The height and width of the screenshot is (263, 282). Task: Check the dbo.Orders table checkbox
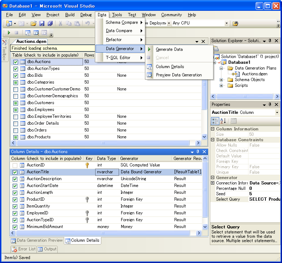[16, 130]
